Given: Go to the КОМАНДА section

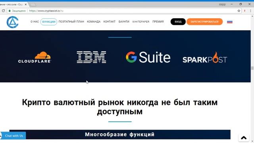Looking at the screenshot, I should (x=94, y=21).
